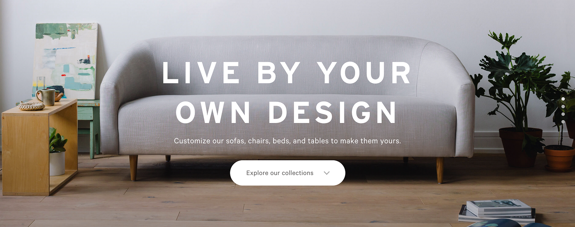This screenshot has height=227, width=575.
Task: Click the woven coaster on wooden shelf
Action: 32,106
